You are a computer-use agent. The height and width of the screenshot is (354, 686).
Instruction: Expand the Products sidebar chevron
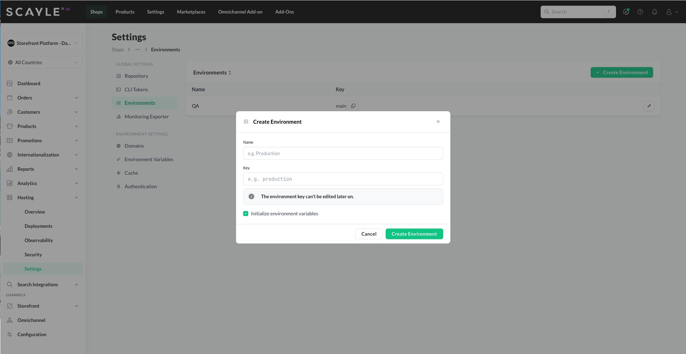(x=76, y=126)
